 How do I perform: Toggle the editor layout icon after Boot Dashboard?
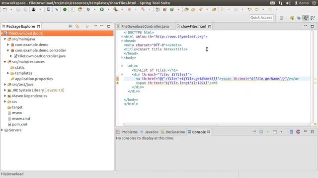73,9
